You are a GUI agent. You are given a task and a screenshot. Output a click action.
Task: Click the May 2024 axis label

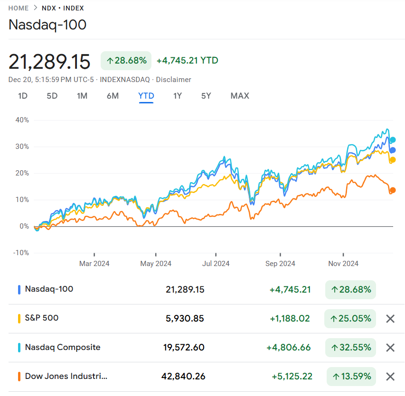click(156, 264)
